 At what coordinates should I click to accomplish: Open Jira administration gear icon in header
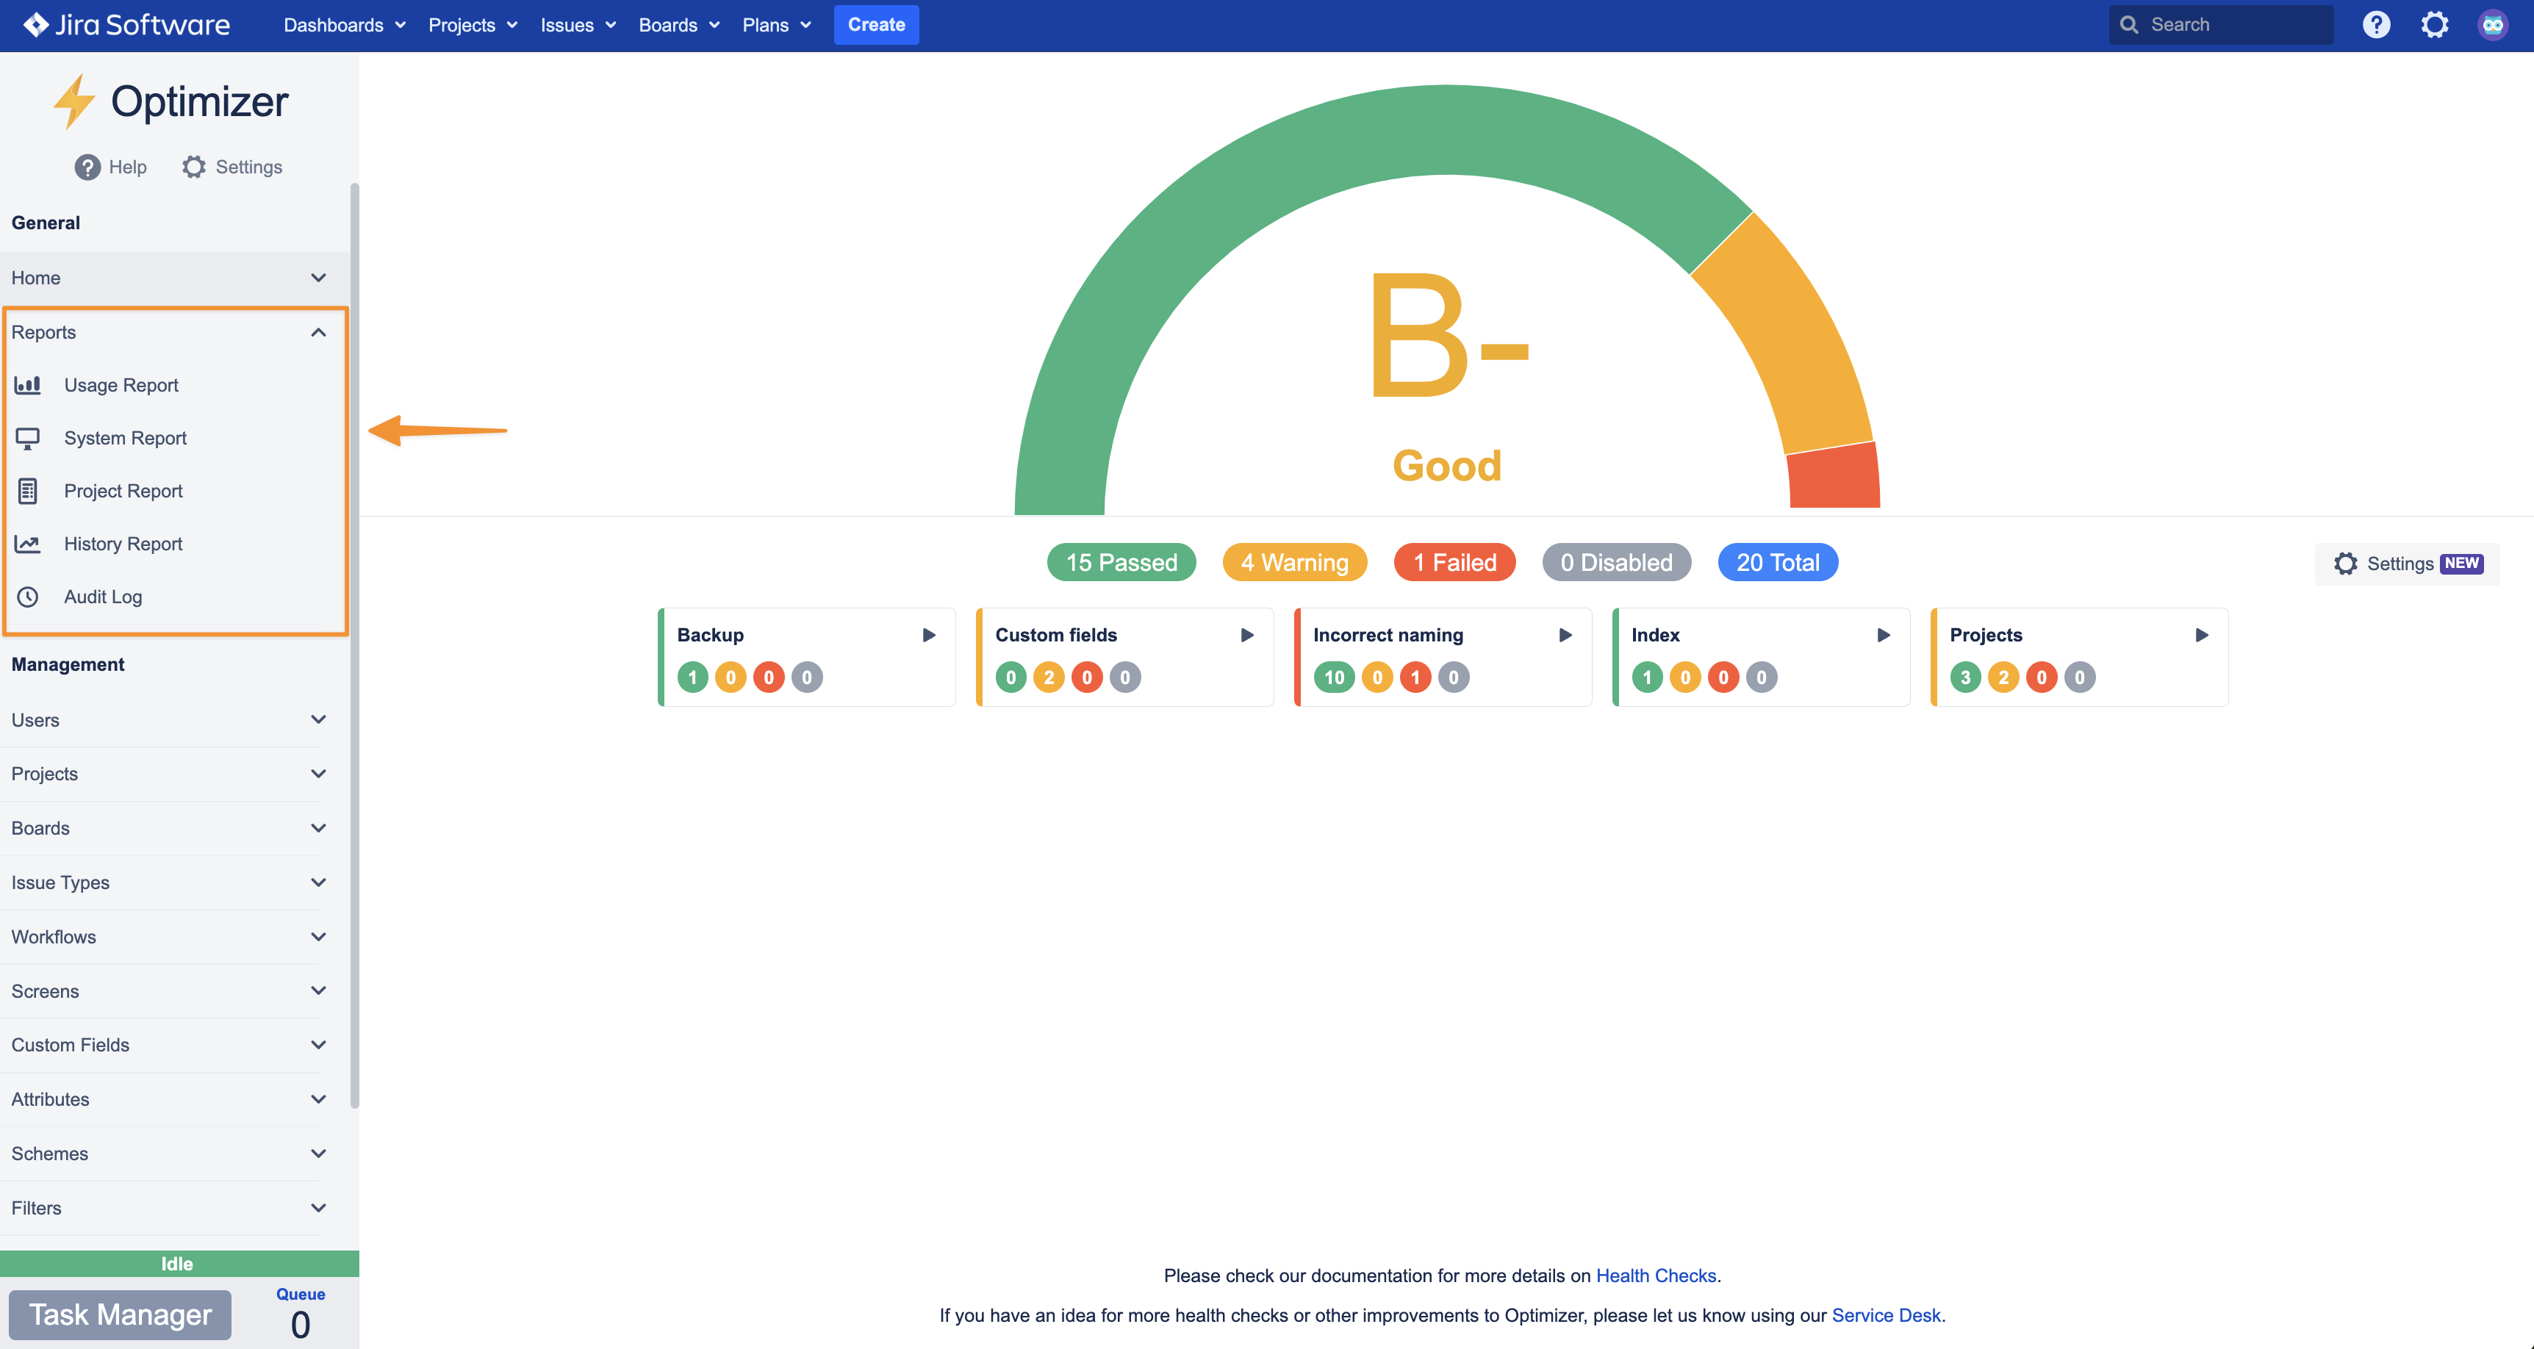click(x=2433, y=24)
